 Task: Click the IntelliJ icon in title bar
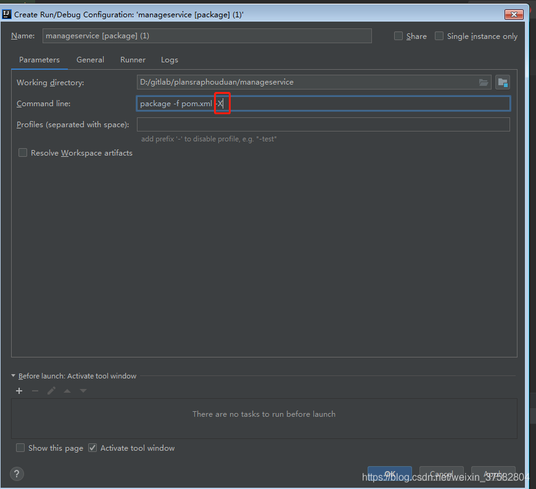tap(7, 14)
